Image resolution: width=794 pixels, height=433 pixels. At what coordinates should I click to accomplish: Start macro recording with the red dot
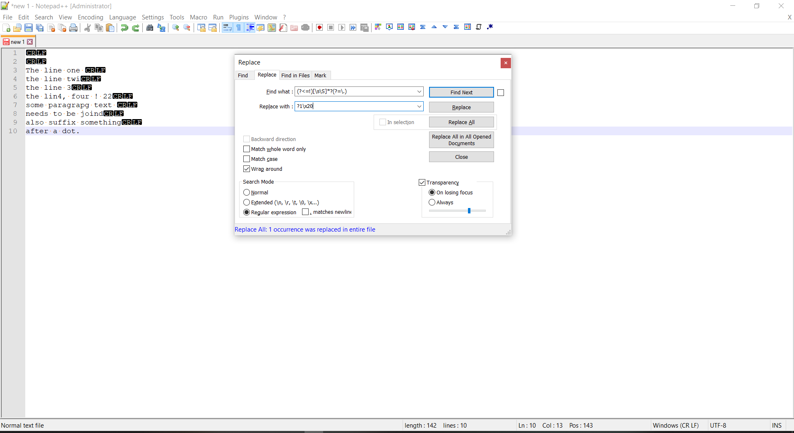coord(319,28)
